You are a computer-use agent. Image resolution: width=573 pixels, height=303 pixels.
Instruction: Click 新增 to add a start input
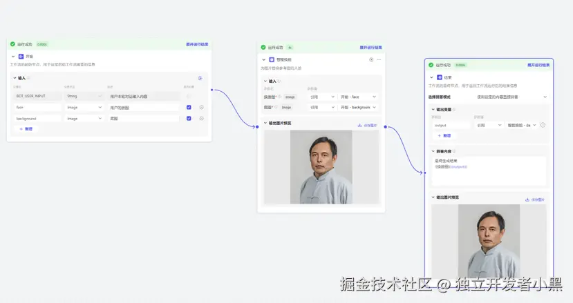click(x=26, y=129)
